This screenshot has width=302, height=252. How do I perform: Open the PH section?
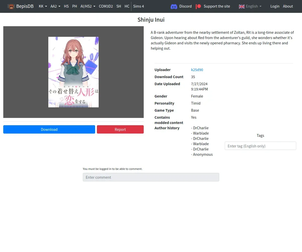pos(74,6)
